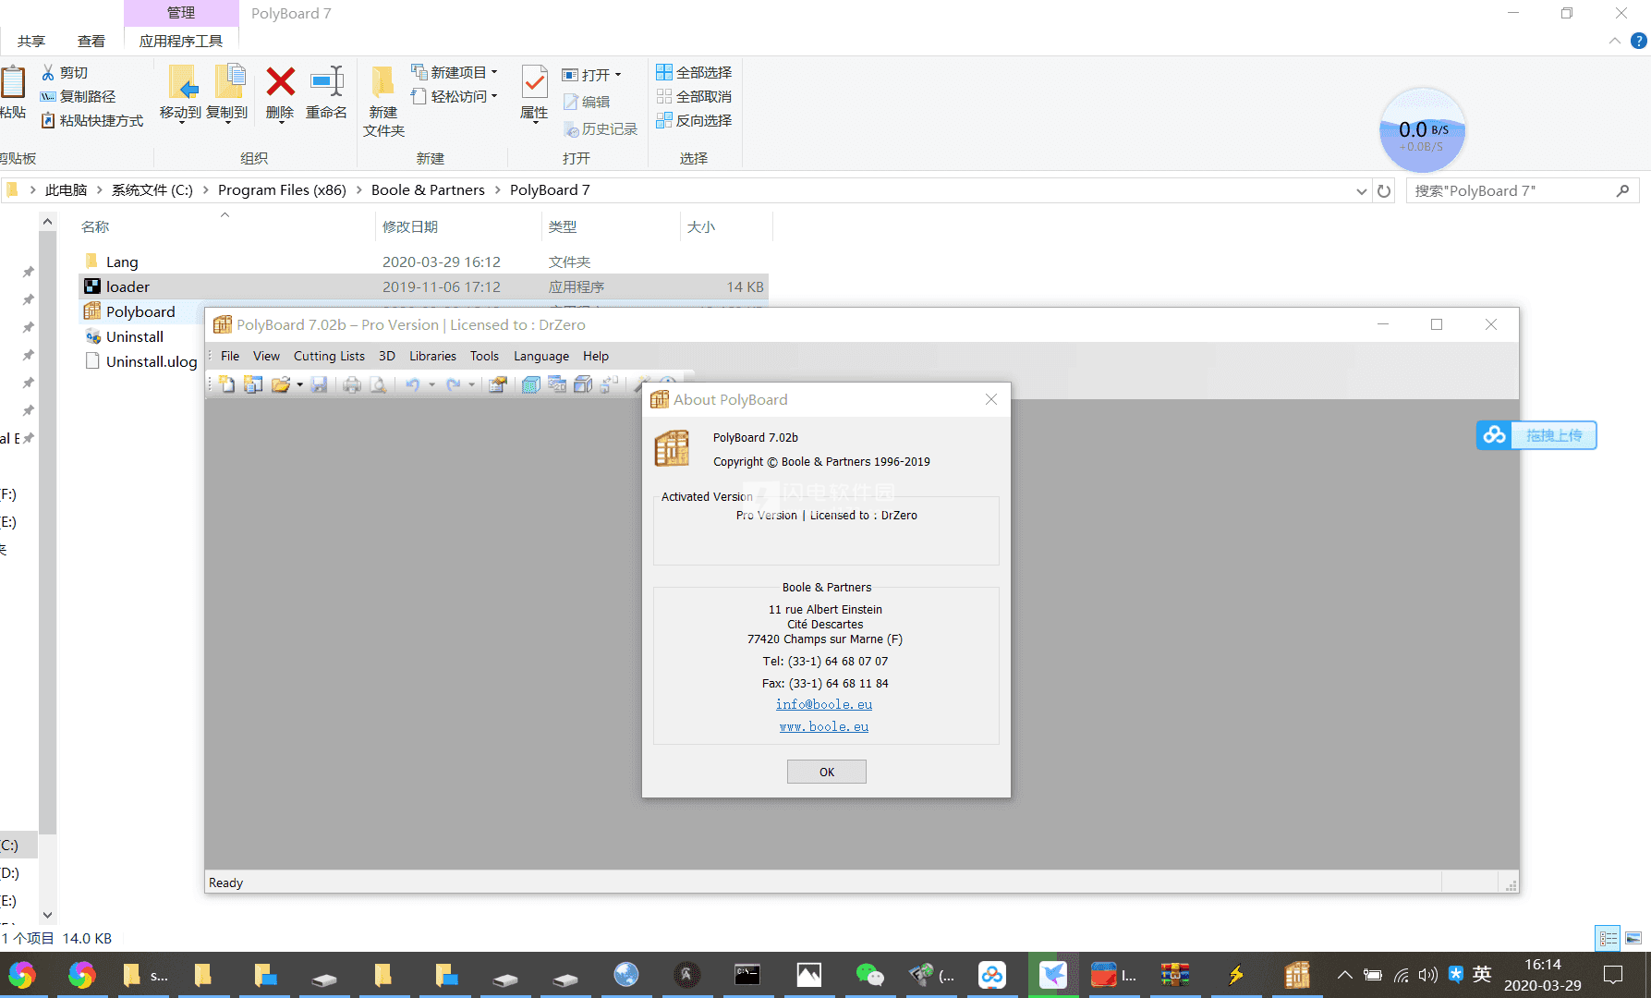
Task: Click the New project icon in PolyBoard toolbar
Action: [253, 384]
